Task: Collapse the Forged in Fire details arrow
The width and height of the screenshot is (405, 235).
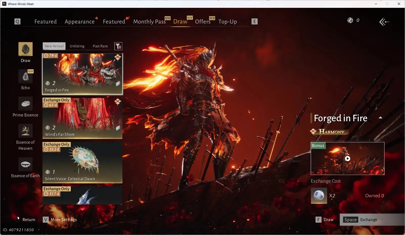Action: (x=380, y=118)
